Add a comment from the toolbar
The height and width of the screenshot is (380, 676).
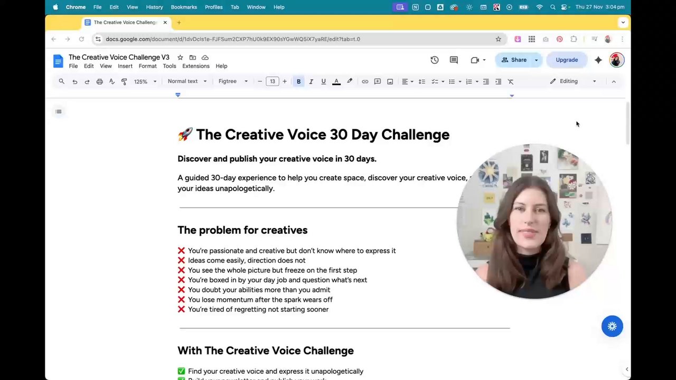378,81
